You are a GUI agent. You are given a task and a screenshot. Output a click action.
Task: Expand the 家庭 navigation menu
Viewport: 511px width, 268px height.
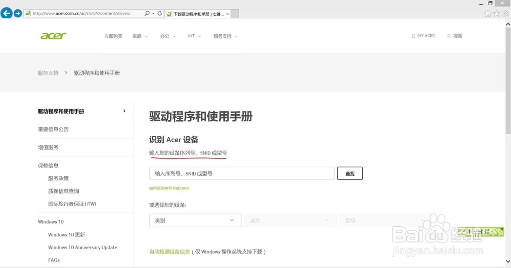pyautogui.click(x=140, y=36)
